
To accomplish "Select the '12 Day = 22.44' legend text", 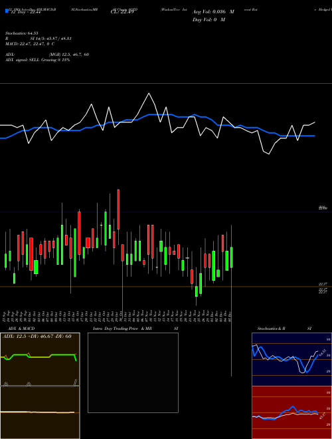I will (x=26, y=12).
